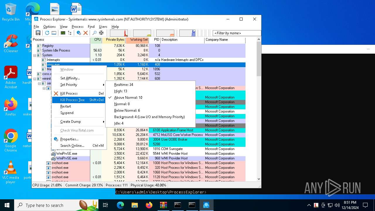Click the Refresh Now toolbar icon
This screenshot has height=211, width=375.
click(x=47, y=33)
